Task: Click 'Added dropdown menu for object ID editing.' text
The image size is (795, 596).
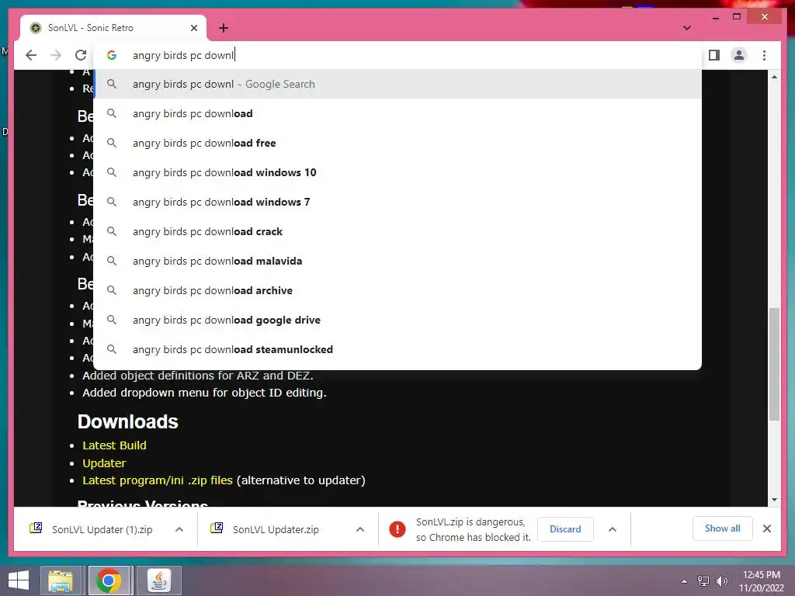Action: point(204,393)
